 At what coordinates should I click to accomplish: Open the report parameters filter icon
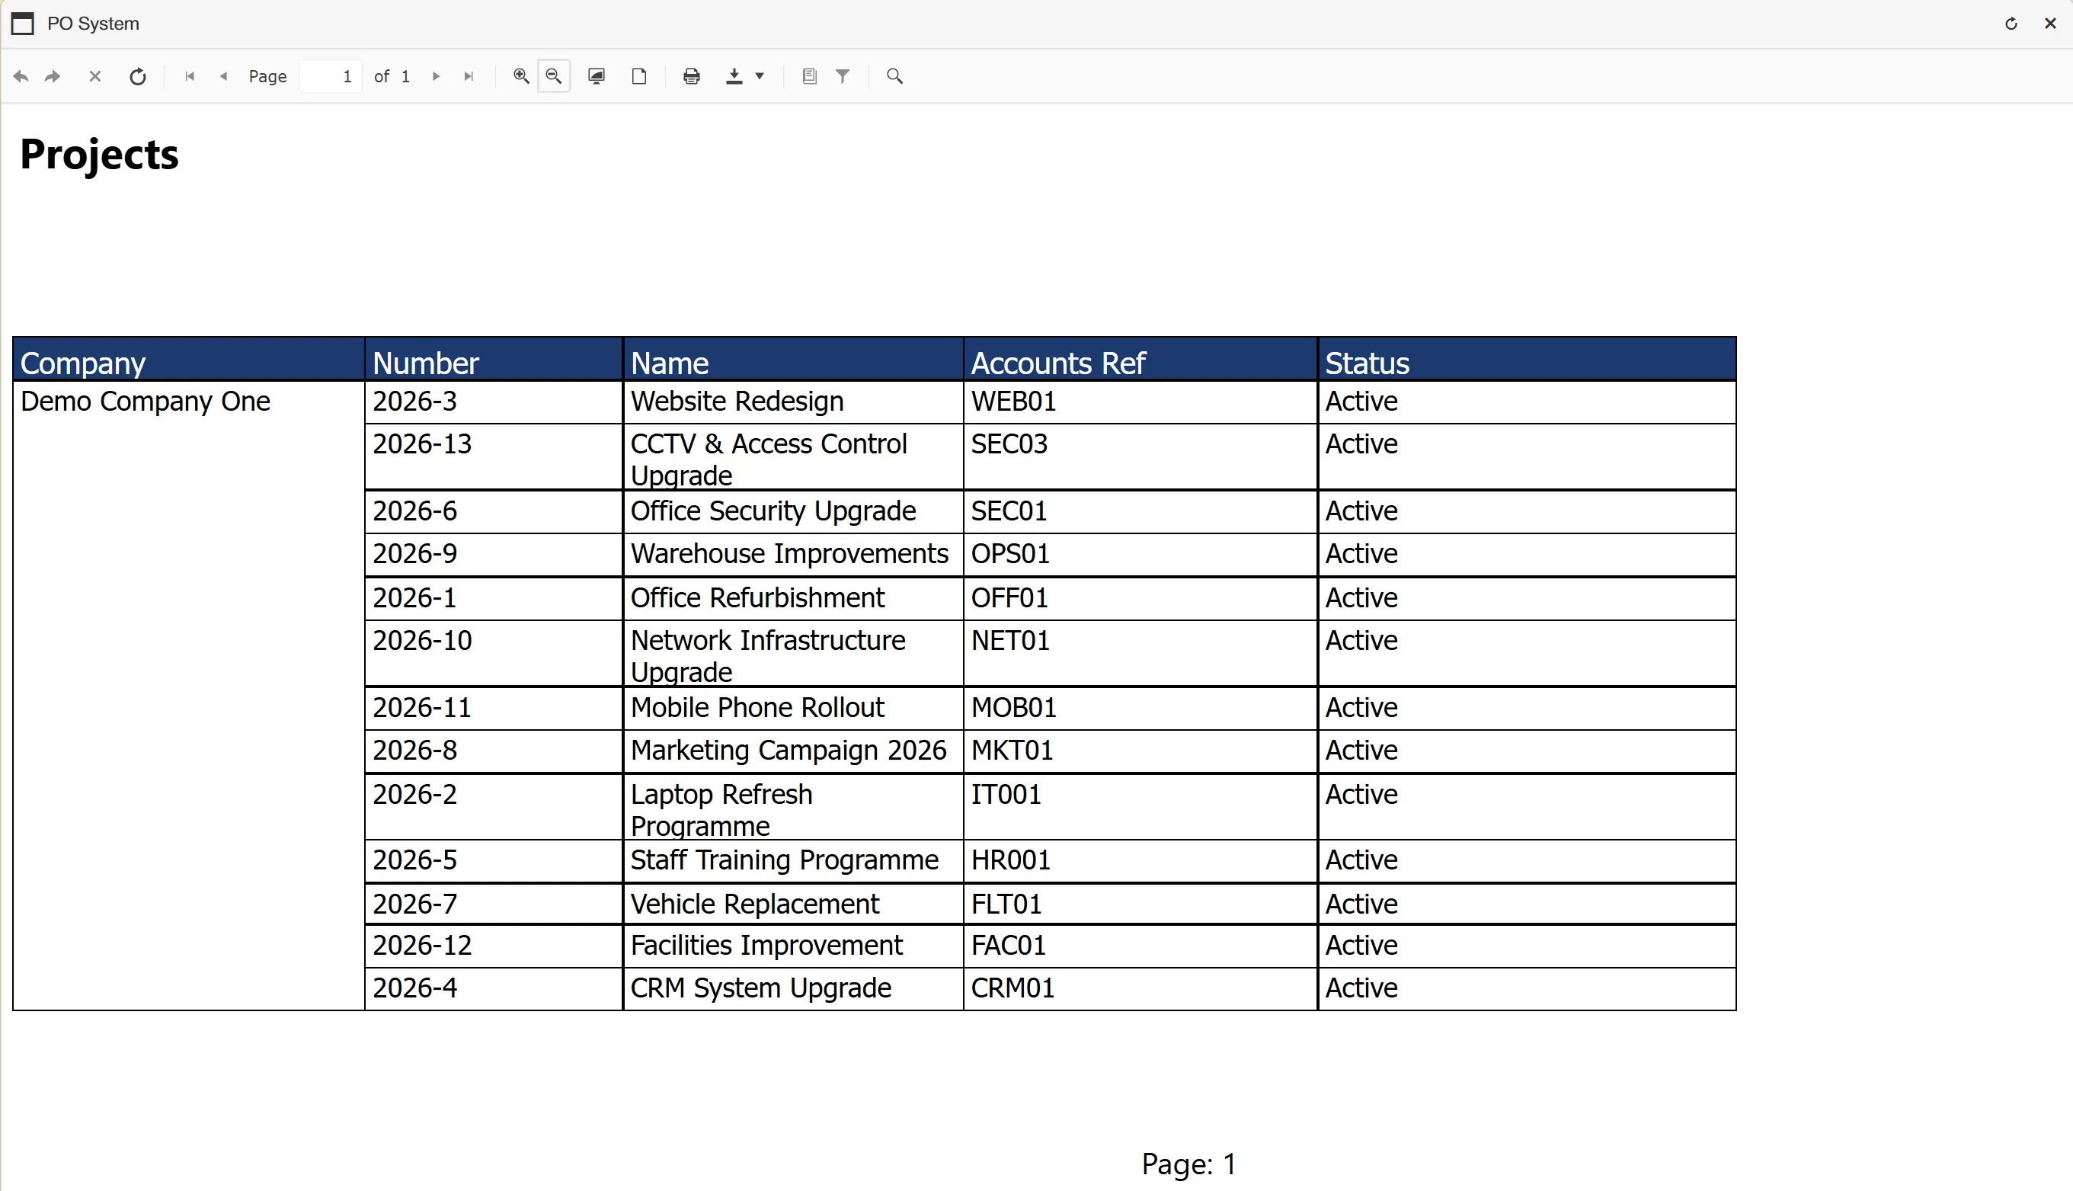(843, 76)
